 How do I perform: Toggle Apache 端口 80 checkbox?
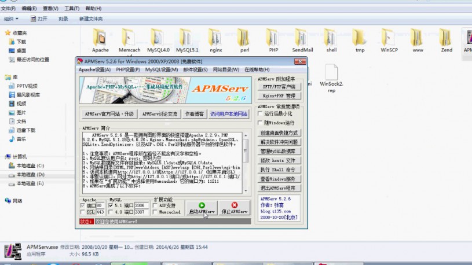pyautogui.click(x=82, y=205)
